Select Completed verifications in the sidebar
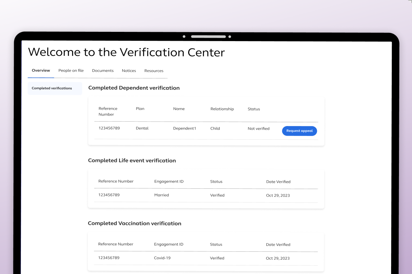412x274 pixels. click(52, 88)
